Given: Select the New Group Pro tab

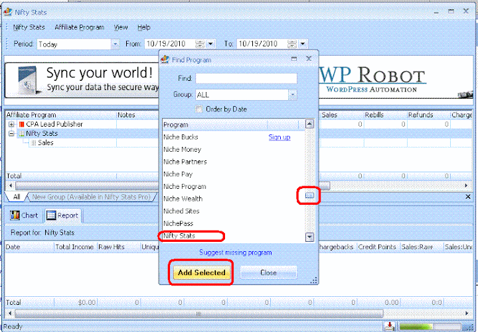Looking at the screenshot, I should 92,197.
